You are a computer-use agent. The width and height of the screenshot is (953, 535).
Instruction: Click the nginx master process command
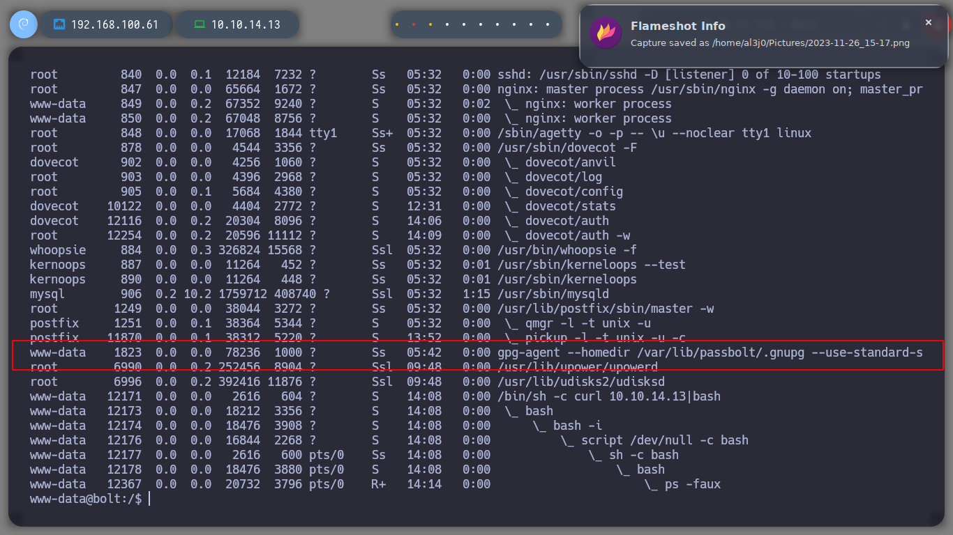coord(710,89)
